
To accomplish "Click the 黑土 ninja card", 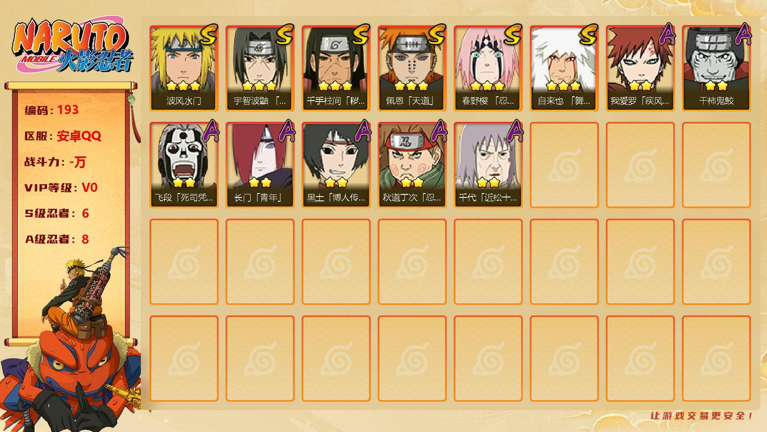I will pos(336,165).
